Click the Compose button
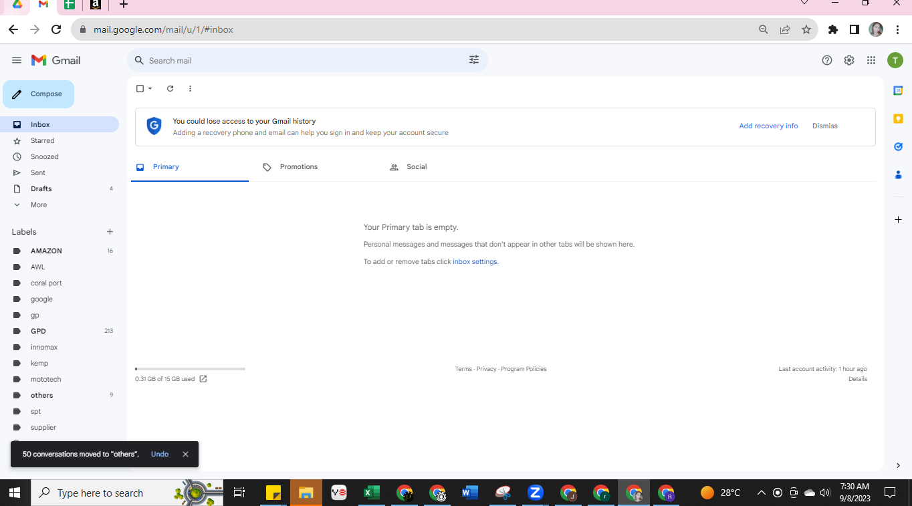 click(x=38, y=94)
